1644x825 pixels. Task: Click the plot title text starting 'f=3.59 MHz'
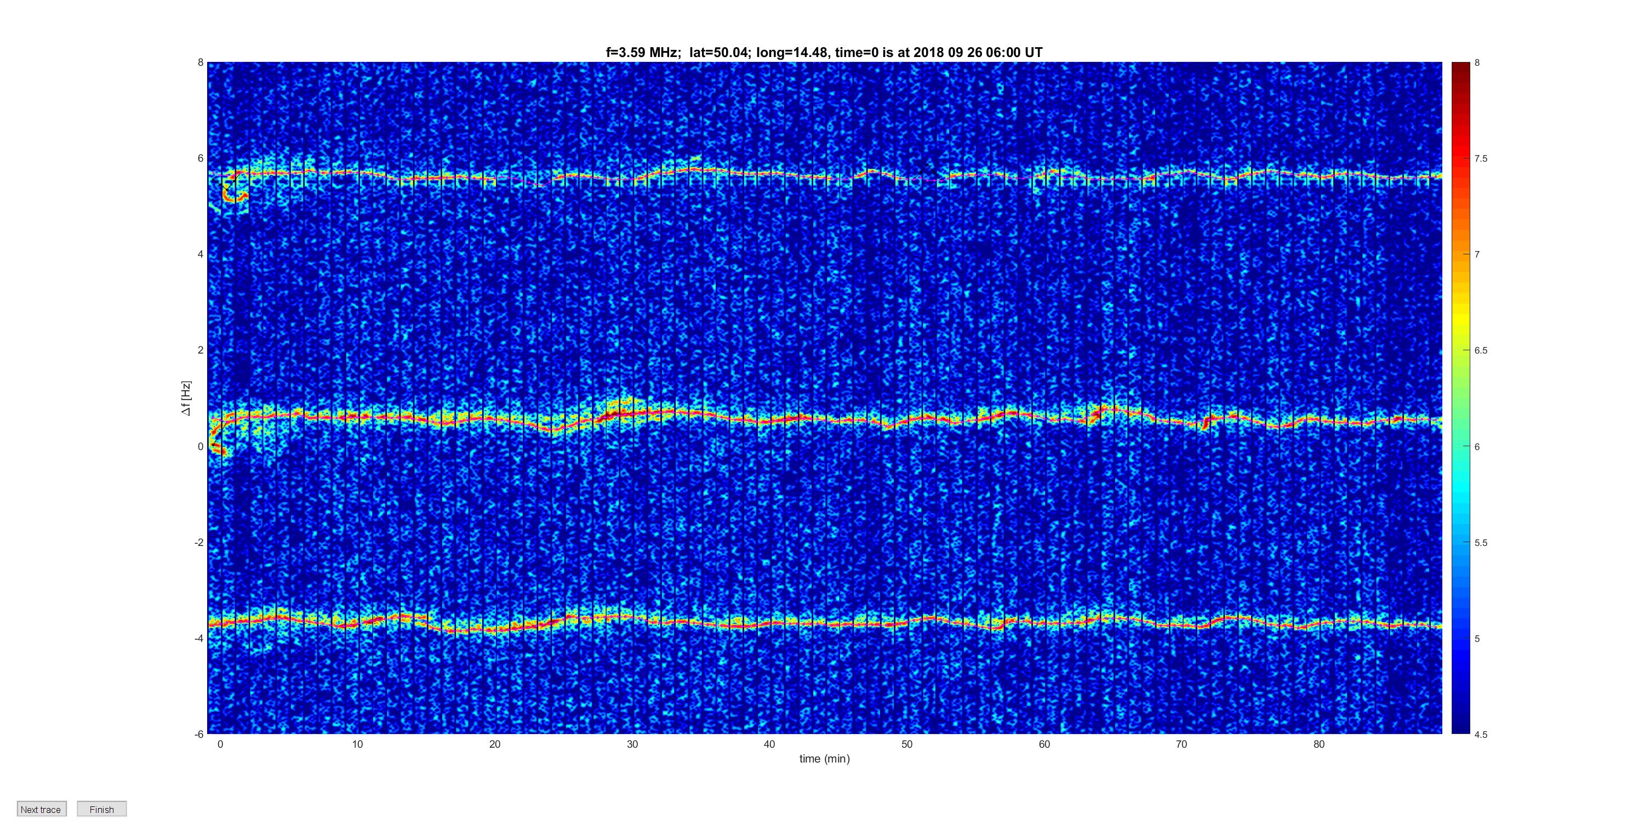[824, 53]
